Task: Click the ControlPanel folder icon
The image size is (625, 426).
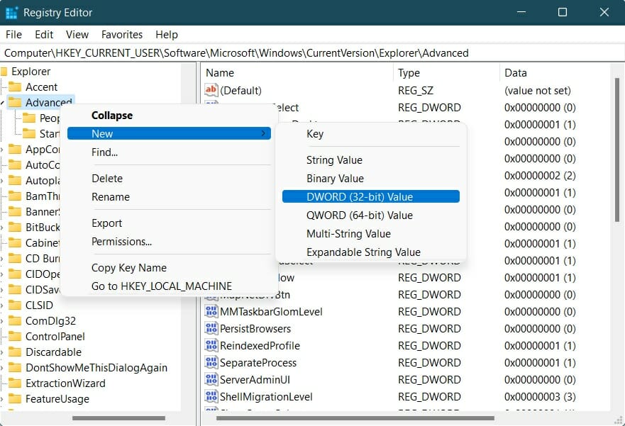Action: (x=15, y=337)
